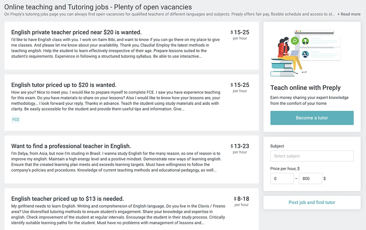Expand the "+ Read more" description text

(349, 14)
